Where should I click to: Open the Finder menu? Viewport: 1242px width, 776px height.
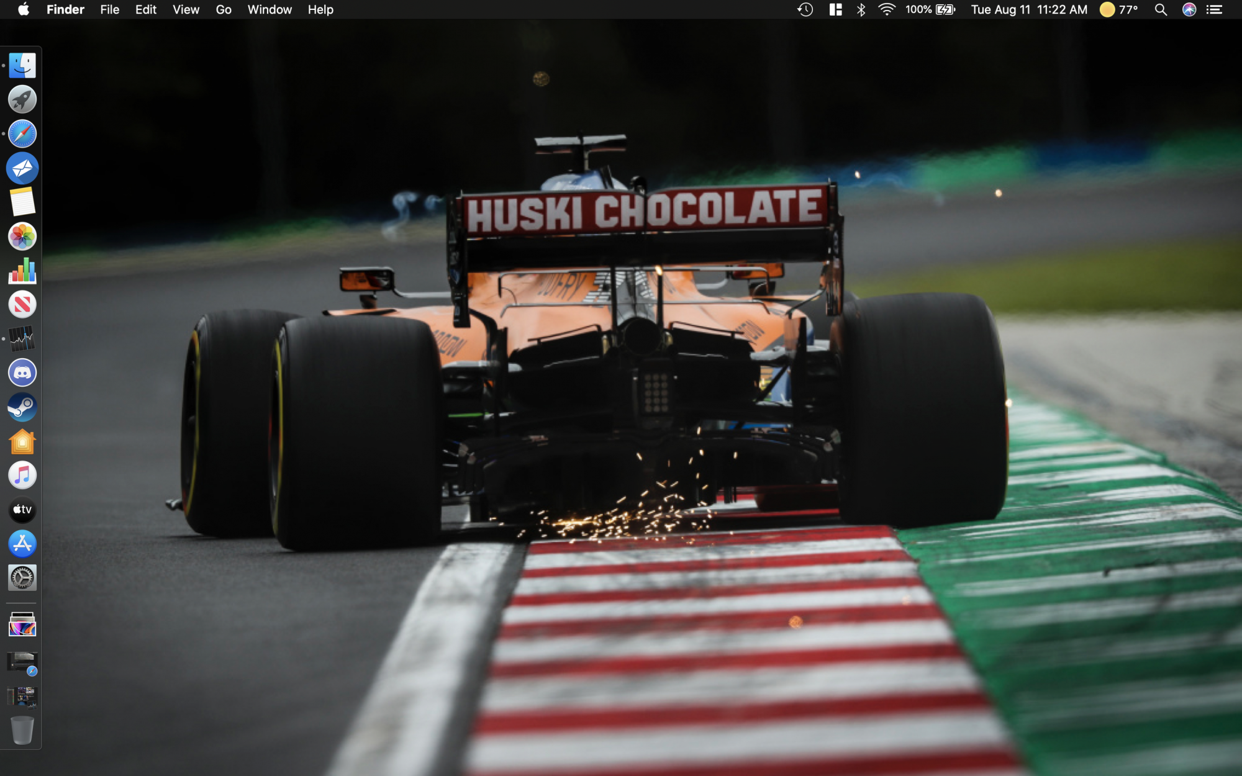coord(65,9)
